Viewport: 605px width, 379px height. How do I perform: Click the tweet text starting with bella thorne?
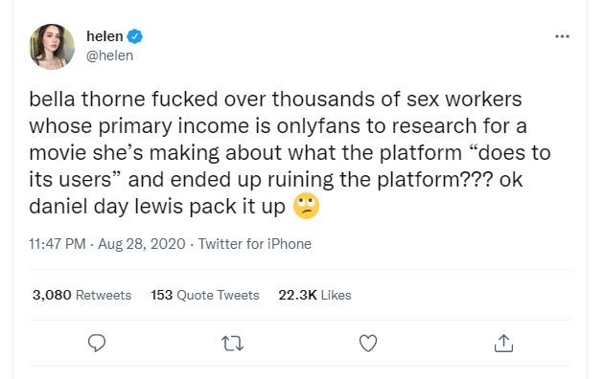click(290, 152)
